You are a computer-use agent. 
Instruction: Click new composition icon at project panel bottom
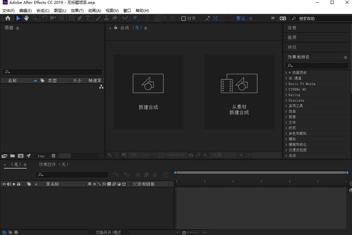[21, 156]
